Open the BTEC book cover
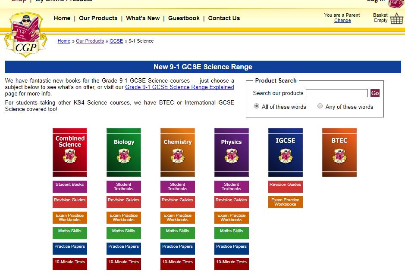Viewport: 405px width, 277px height. pyautogui.click(x=339, y=152)
